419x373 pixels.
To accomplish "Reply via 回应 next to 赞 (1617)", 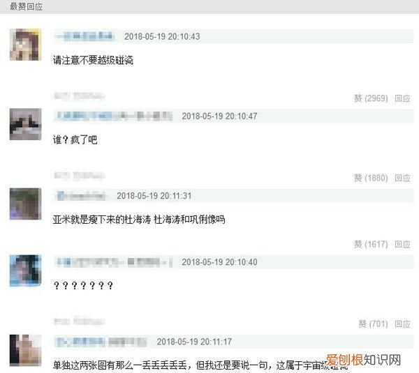I will click(x=402, y=244).
